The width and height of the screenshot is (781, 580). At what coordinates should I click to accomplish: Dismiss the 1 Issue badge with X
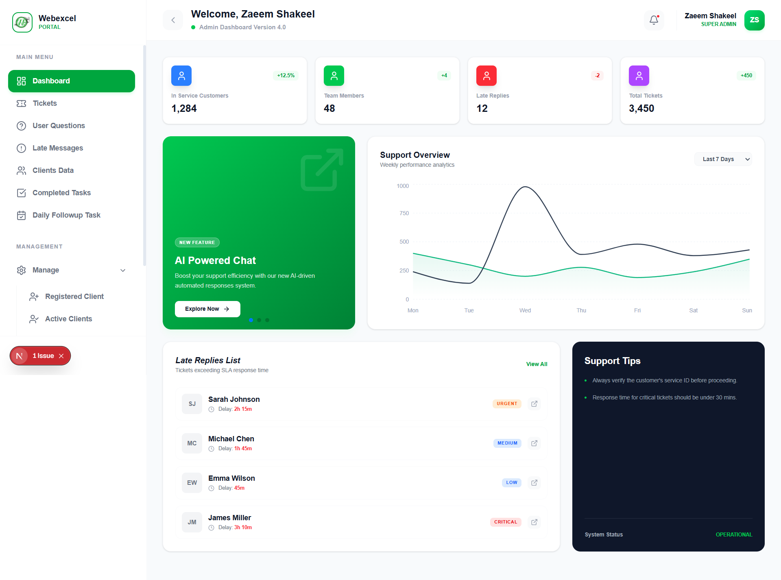(61, 356)
